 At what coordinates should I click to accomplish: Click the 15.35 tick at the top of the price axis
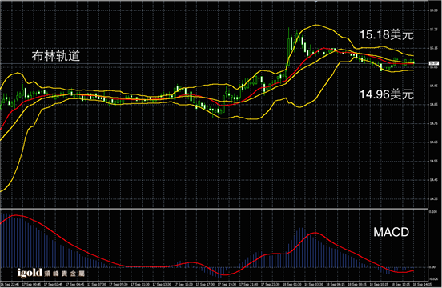433,10
